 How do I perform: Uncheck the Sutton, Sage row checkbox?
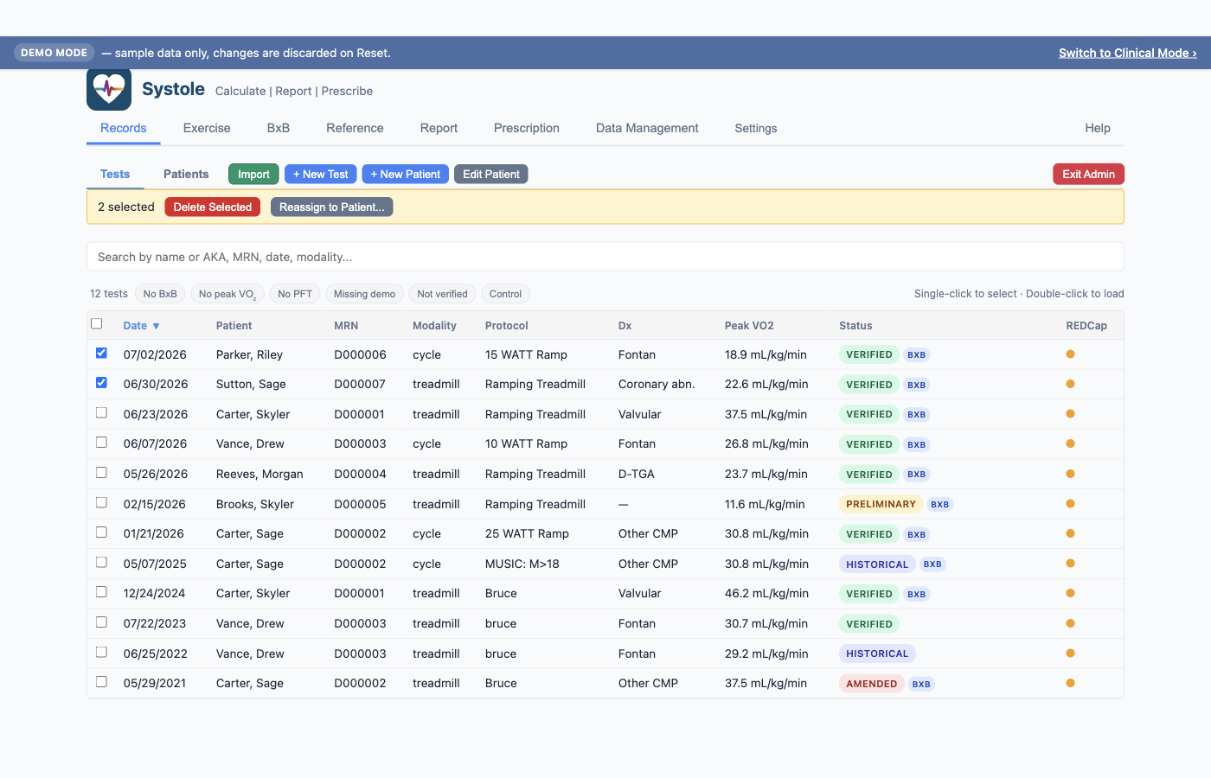click(x=101, y=383)
